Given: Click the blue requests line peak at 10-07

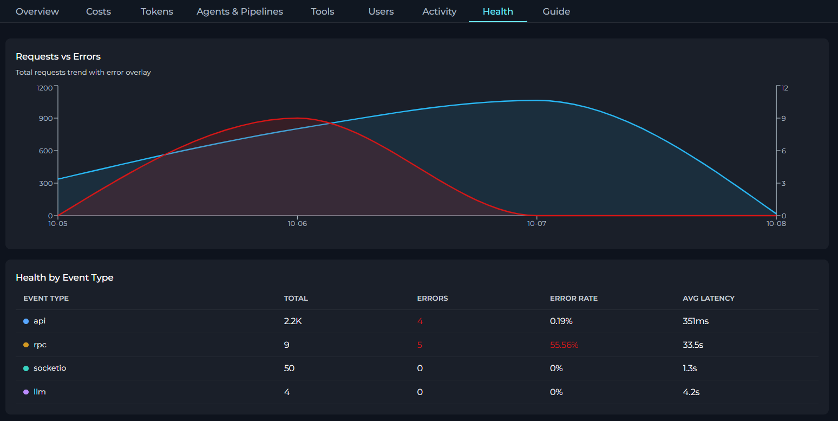Looking at the screenshot, I should pos(536,100).
